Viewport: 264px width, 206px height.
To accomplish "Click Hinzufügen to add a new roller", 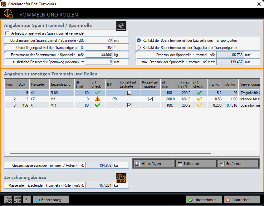I will coord(153,163).
